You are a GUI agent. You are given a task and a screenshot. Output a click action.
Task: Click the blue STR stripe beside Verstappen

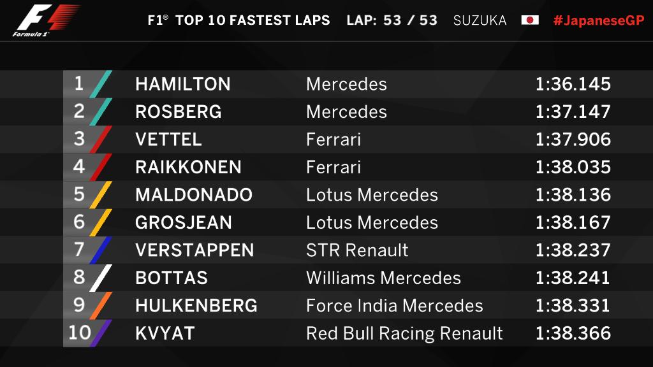click(101, 250)
